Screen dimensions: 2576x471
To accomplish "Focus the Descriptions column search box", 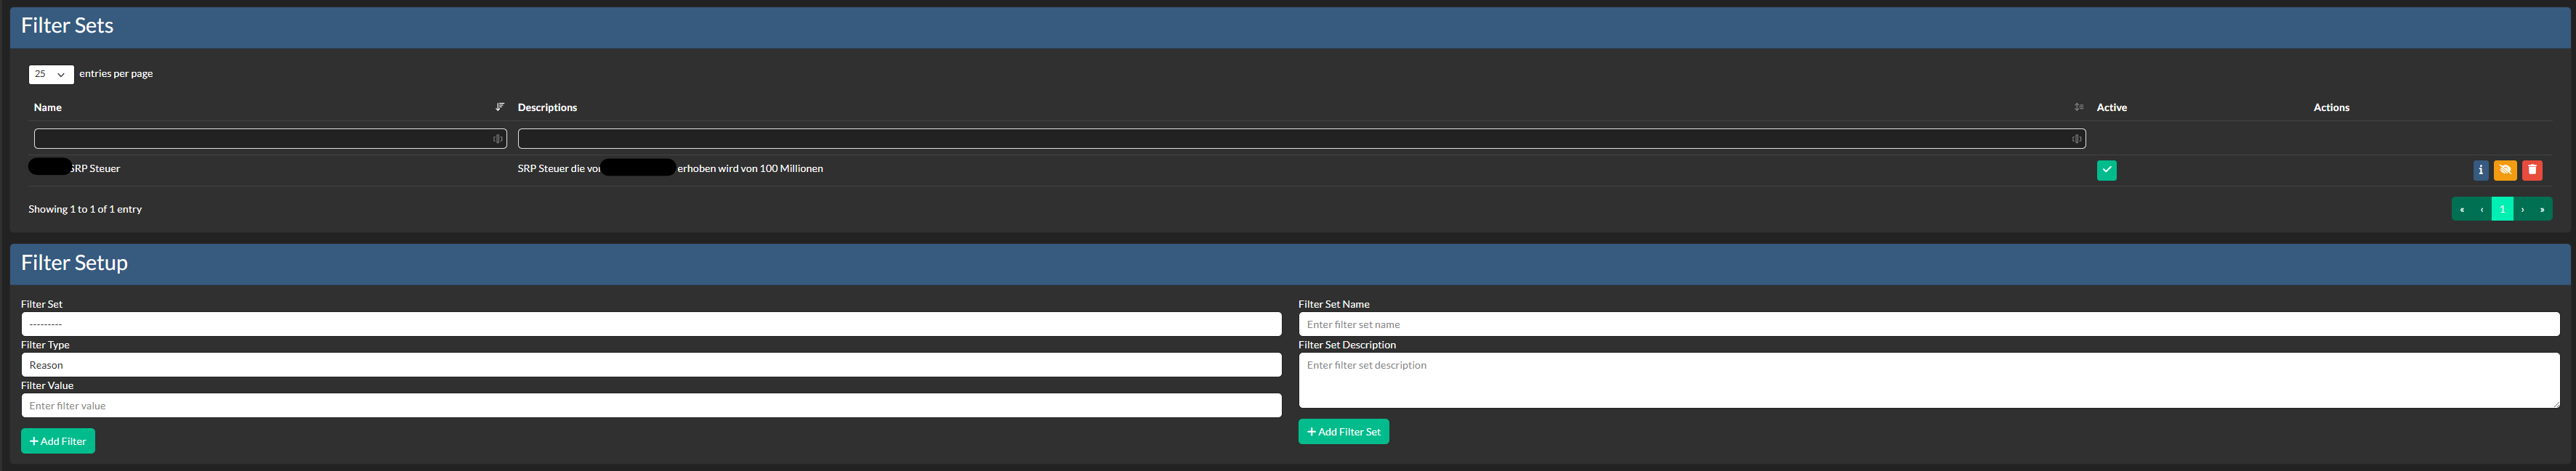I will (1302, 139).
